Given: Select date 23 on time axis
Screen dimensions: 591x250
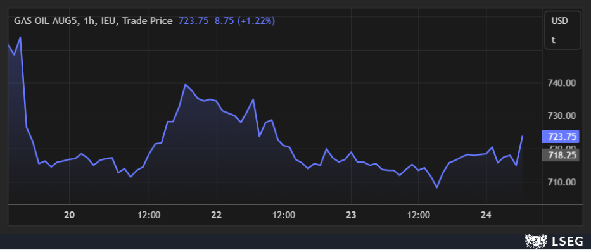Looking at the screenshot, I should click(x=351, y=215).
